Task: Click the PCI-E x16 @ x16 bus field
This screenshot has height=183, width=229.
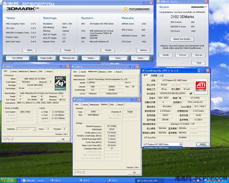Action: pyautogui.click(x=195, y=102)
